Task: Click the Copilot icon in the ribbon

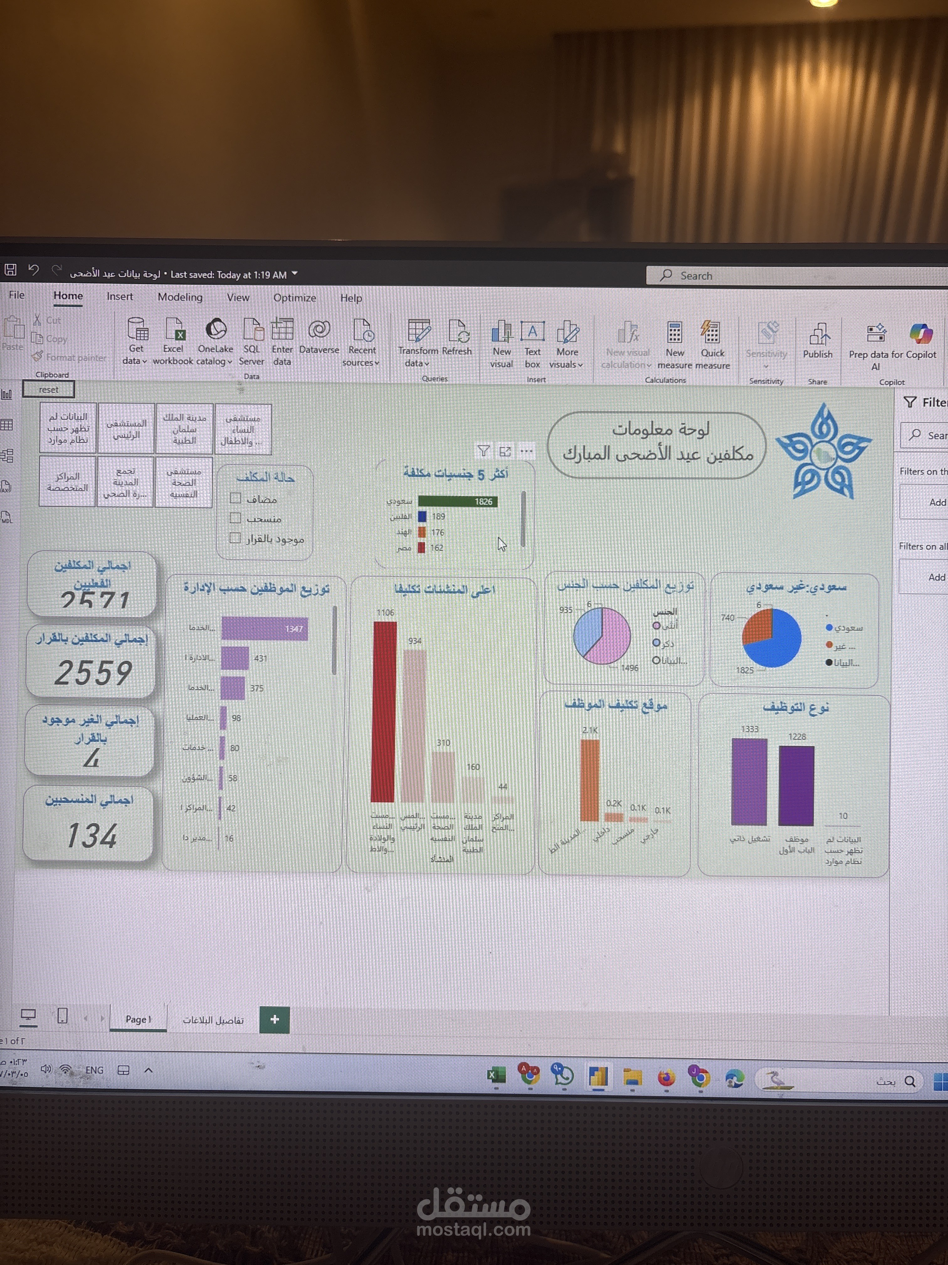Action: pyautogui.click(x=921, y=334)
